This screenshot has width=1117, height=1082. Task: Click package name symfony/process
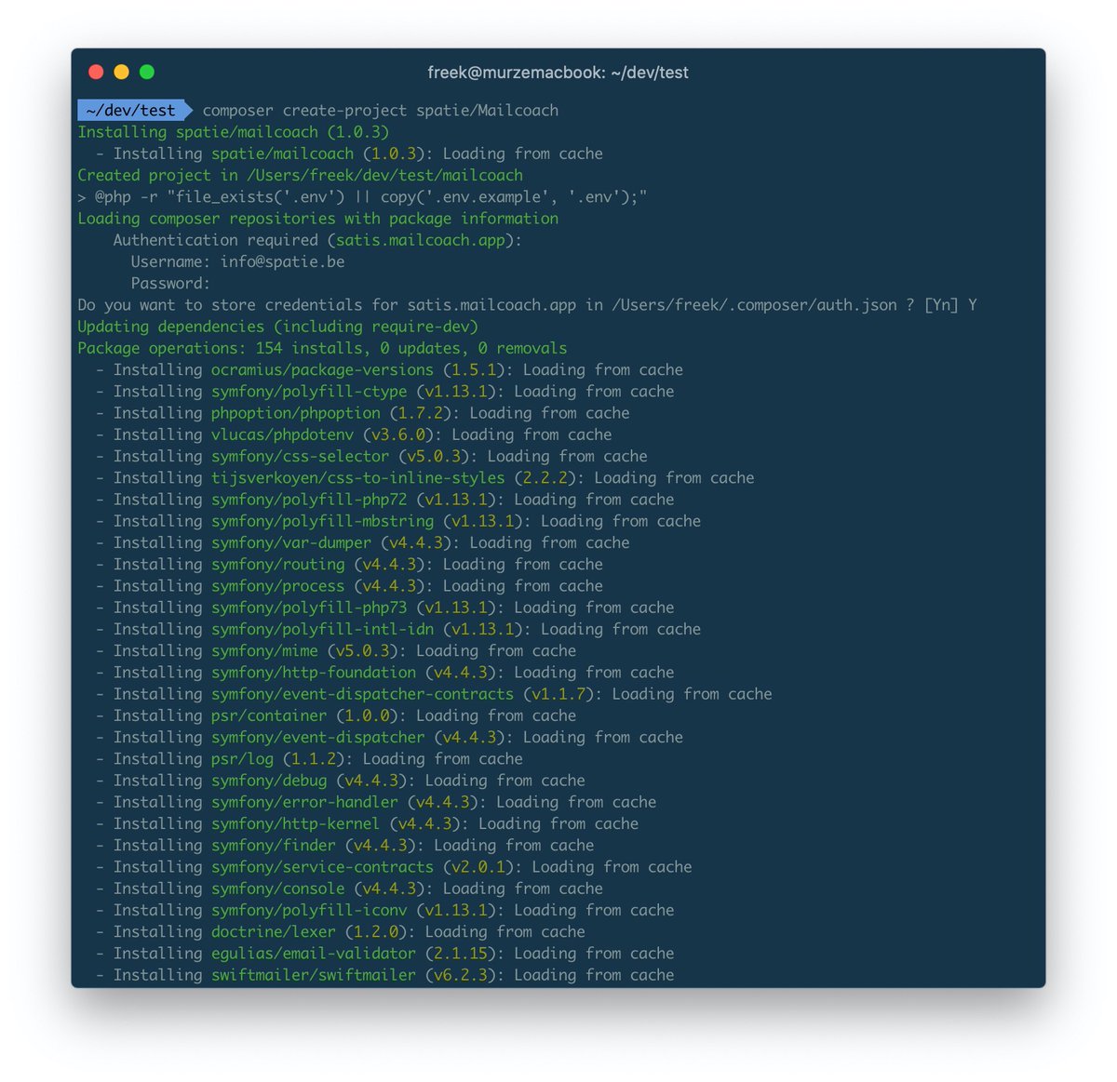click(x=277, y=586)
